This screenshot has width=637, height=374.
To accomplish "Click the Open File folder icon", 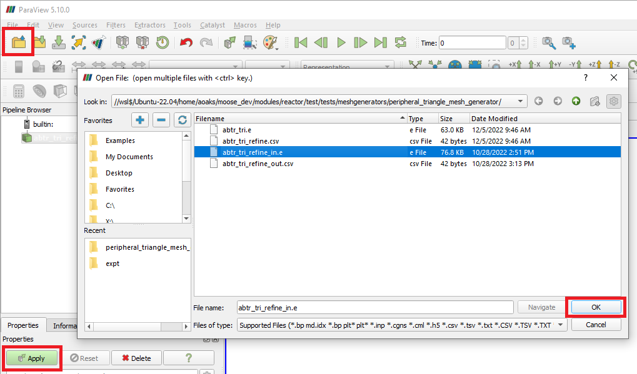I will click(19, 42).
